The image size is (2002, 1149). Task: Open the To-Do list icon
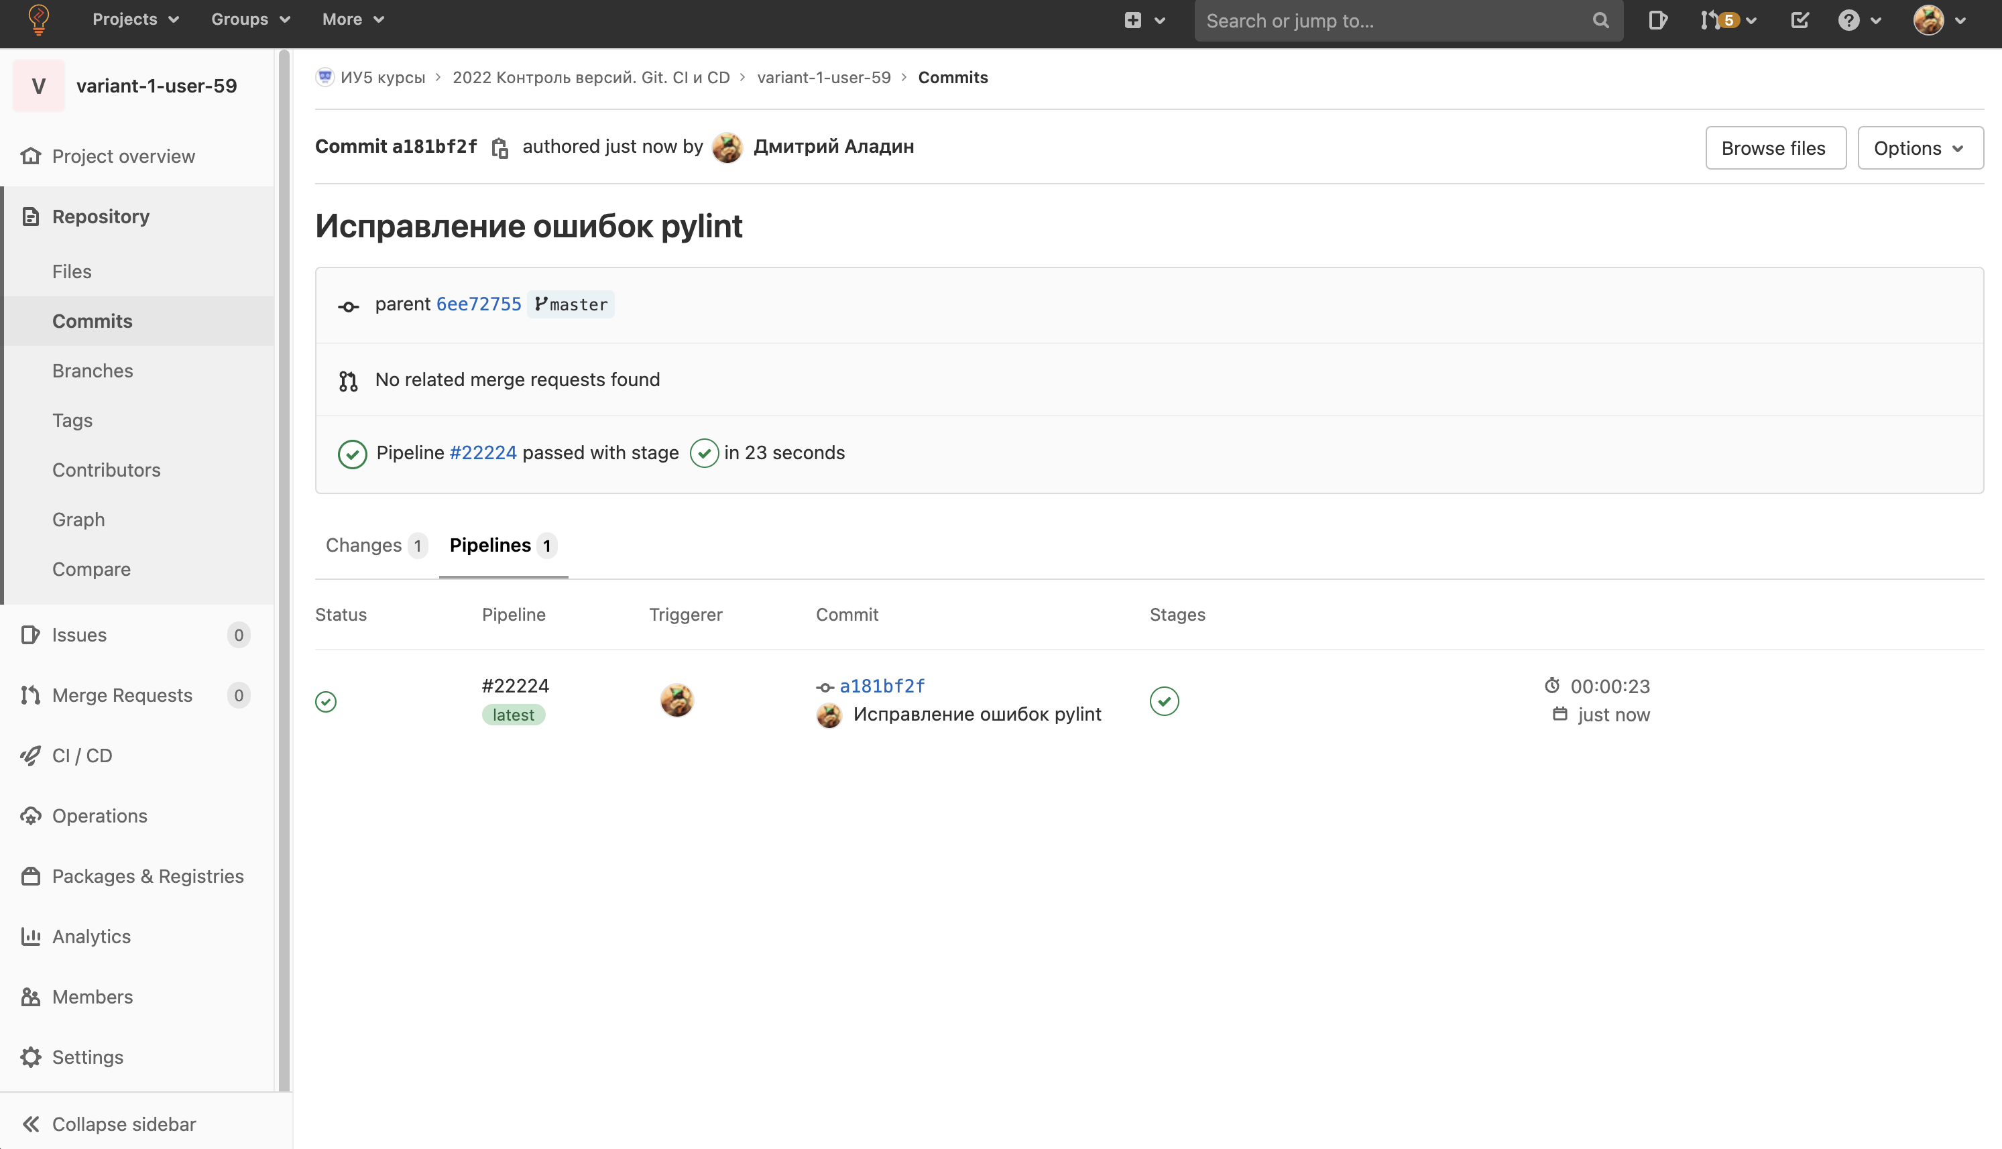coord(1800,21)
